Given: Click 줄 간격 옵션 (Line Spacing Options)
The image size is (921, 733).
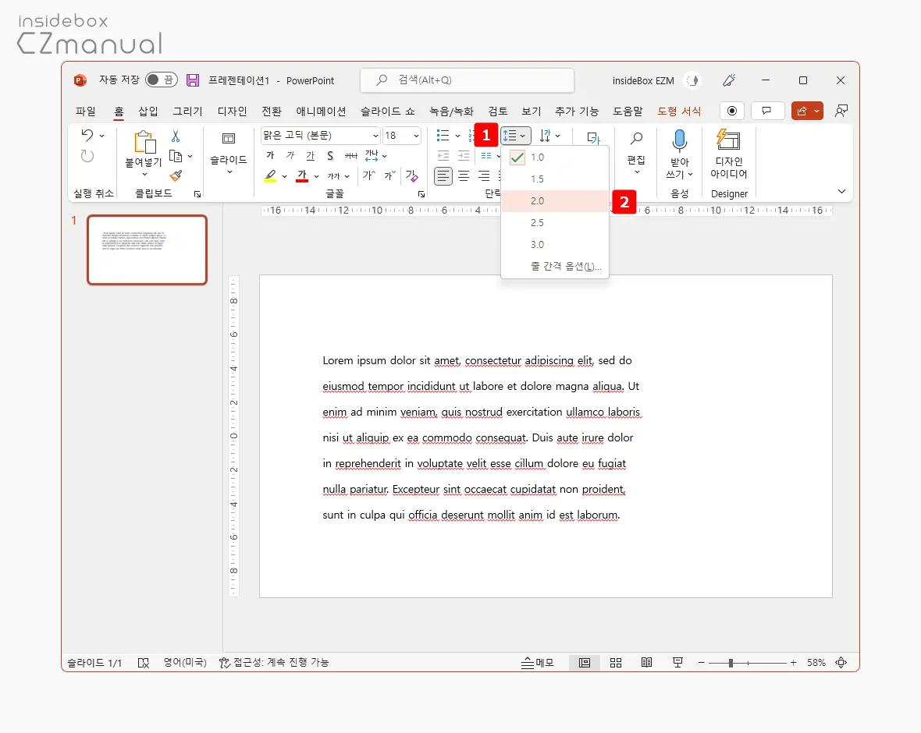Looking at the screenshot, I should click(x=566, y=267).
